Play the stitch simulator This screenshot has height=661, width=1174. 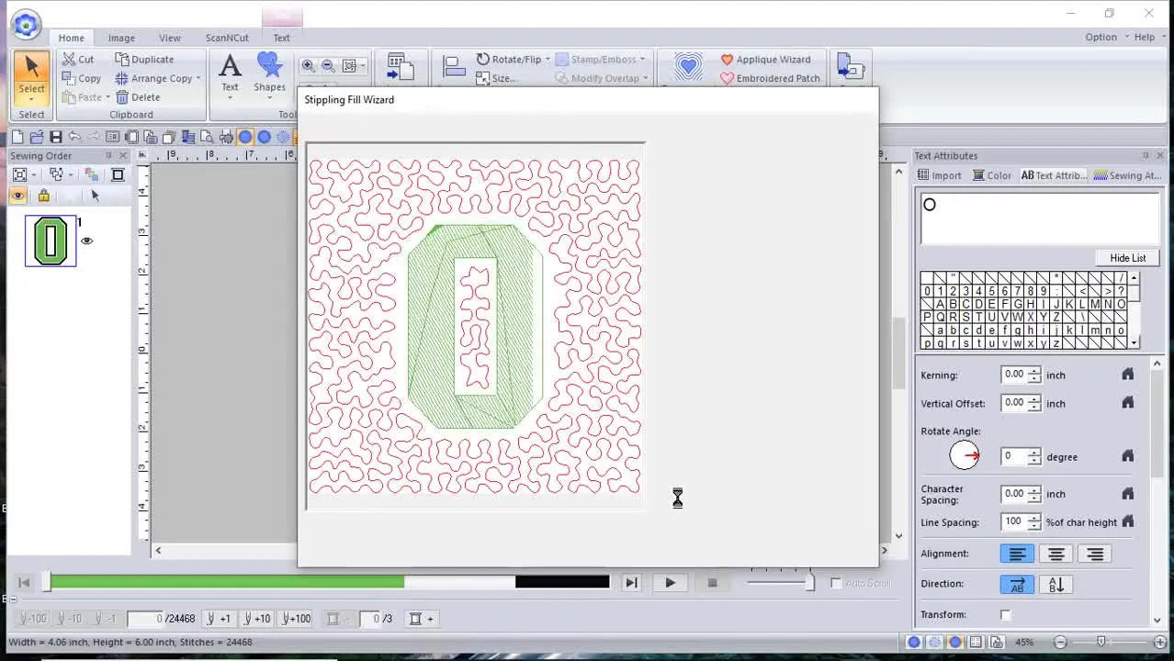[x=670, y=582]
